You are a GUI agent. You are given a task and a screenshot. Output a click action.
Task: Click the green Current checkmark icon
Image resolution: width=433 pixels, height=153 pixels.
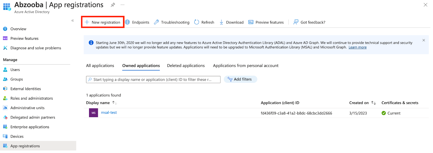pos(384,113)
